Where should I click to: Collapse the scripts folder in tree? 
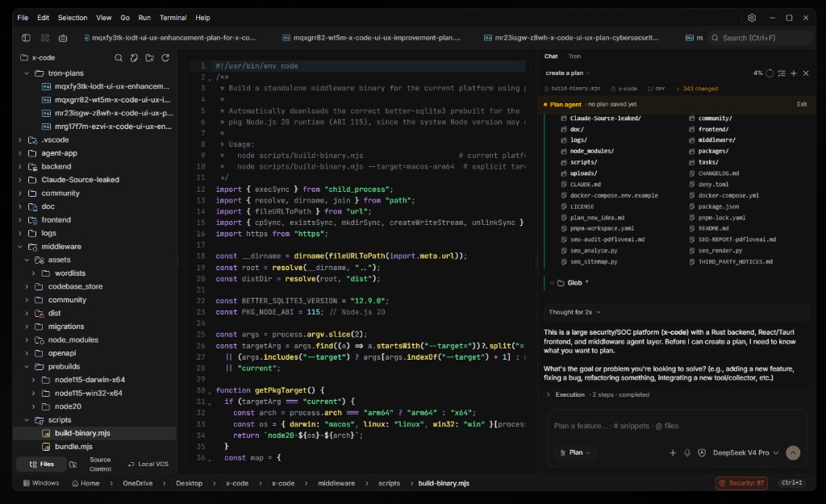click(27, 420)
